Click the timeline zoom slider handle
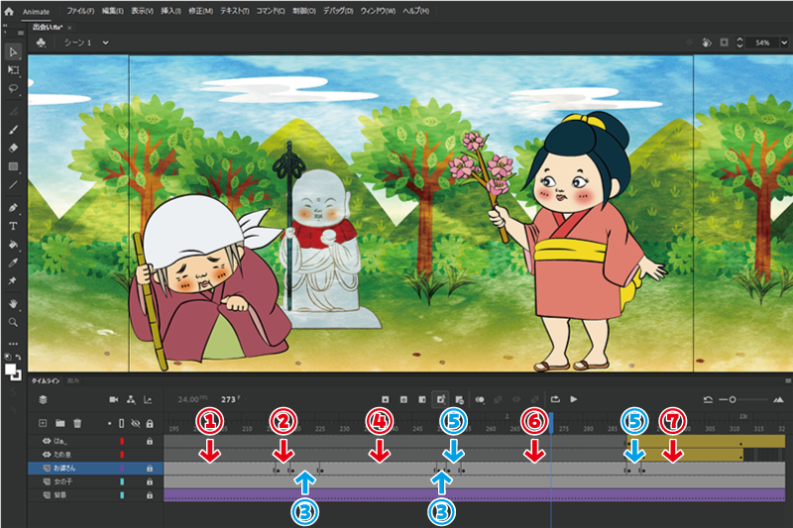Image resolution: width=793 pixels, height=528 pixels. pos(733,399)
